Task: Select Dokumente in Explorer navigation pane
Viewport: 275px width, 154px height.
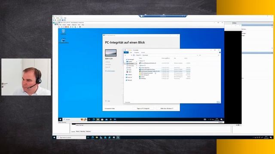Action: [x=131, y=65]
